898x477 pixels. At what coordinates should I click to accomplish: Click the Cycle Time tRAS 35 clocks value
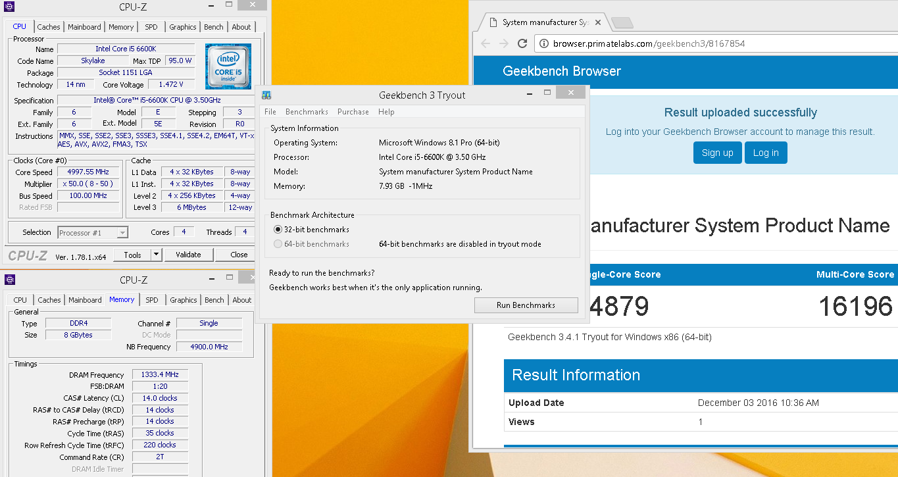click(160, 434)
